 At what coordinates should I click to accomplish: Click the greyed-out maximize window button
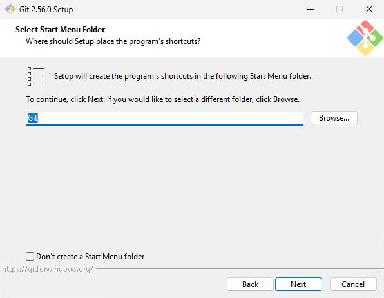pos(340,9)
